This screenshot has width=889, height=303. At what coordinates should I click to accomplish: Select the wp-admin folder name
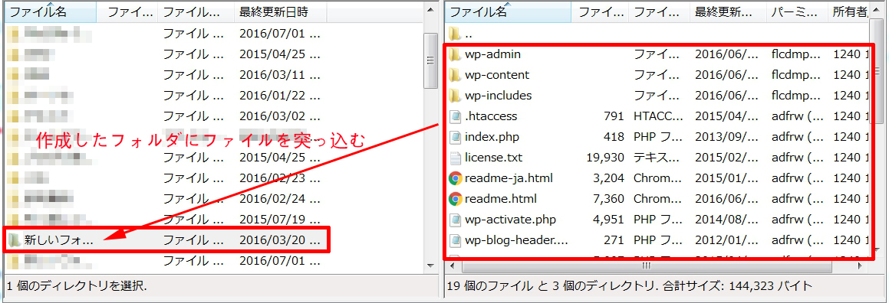(x=492, y=54)
